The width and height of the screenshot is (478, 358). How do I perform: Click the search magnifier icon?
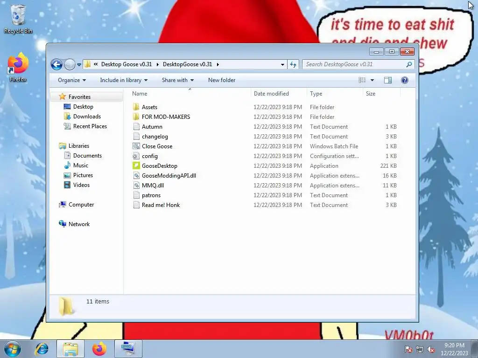coord(409,64)
